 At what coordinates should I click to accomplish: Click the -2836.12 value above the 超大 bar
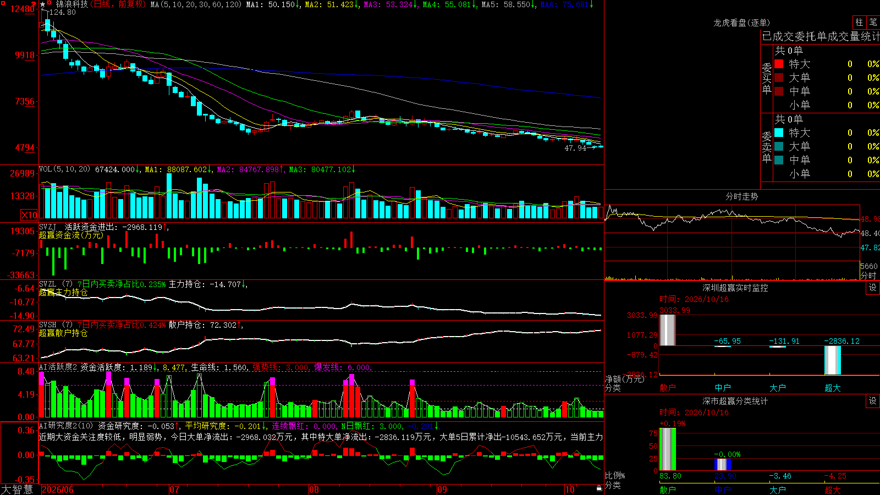842,341
